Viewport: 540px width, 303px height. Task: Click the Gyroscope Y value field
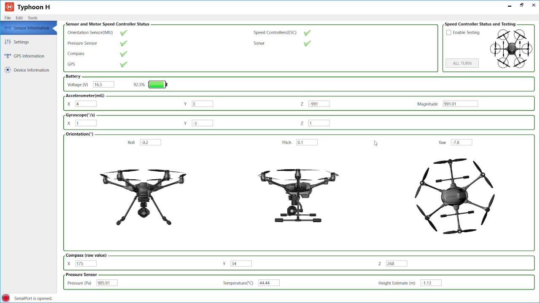[202, 123]
